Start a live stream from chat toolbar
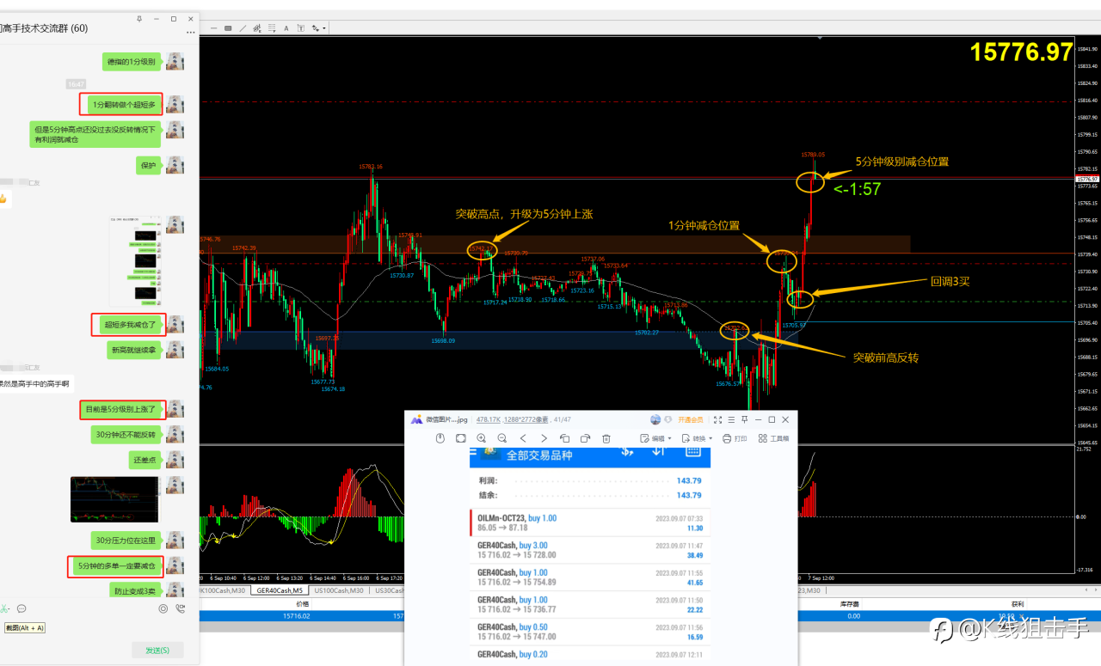Screen dimensions: 1101x666 click(x=163, y=608)
